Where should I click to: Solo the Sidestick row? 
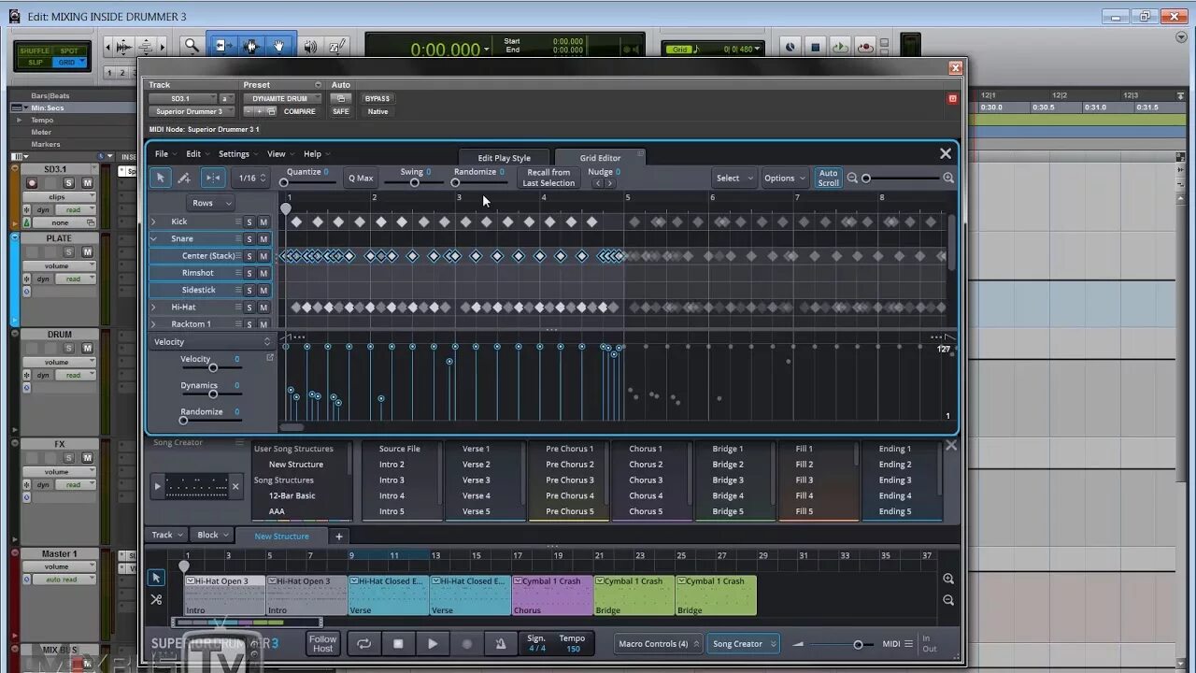tap(249, 291)
